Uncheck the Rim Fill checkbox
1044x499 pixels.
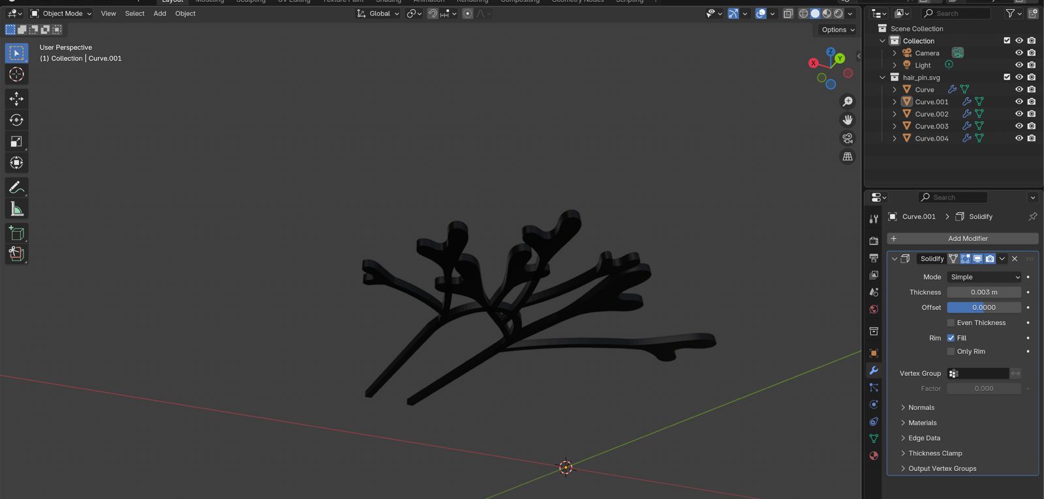point(951,338)
